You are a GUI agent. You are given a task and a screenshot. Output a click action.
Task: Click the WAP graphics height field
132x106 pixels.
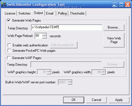pos(42,72)
